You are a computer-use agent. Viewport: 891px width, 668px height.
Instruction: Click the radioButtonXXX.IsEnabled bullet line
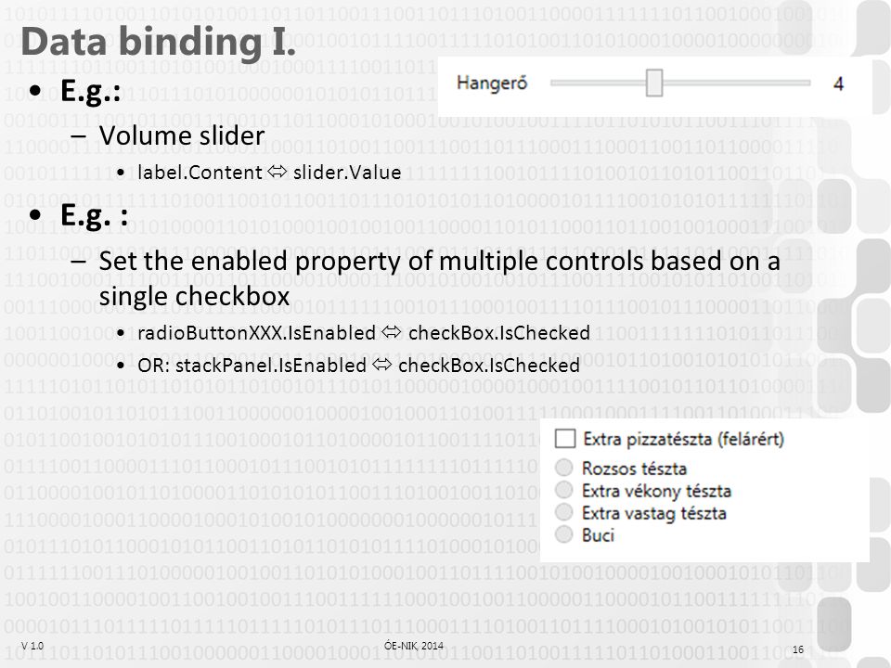(x=364, y=332)
